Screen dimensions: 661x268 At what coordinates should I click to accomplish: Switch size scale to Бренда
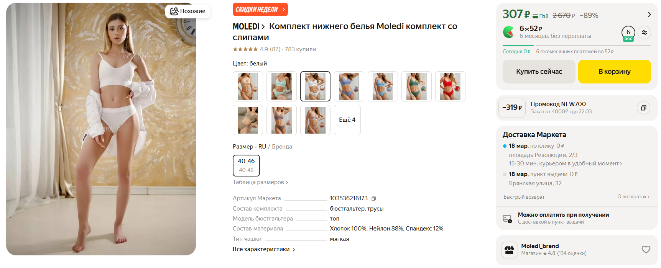pos(282,147)
